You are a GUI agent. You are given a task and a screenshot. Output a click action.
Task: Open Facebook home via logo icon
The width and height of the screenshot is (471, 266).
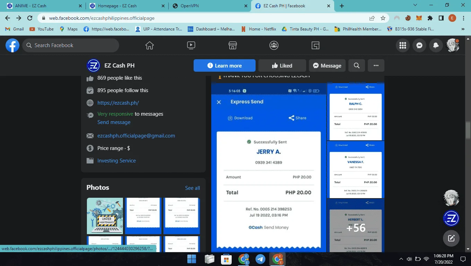12,45
